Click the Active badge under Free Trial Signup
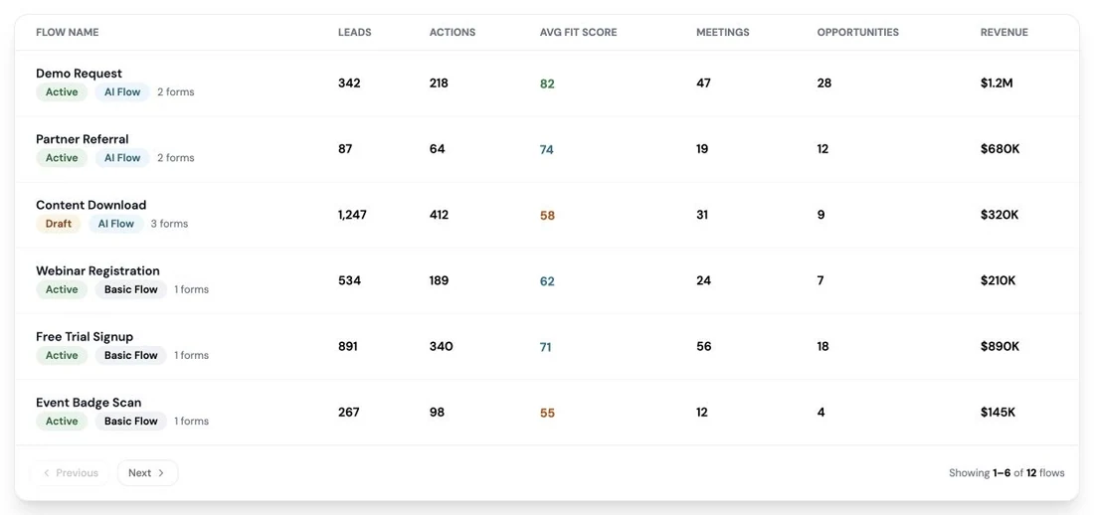Image resolution: width=1094 pixels, height=515 pixels. click(62, 355)
